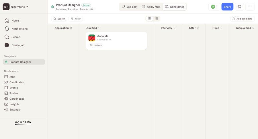Open To-dos in sidebar
258x139 pixels.
pos(11,93)
